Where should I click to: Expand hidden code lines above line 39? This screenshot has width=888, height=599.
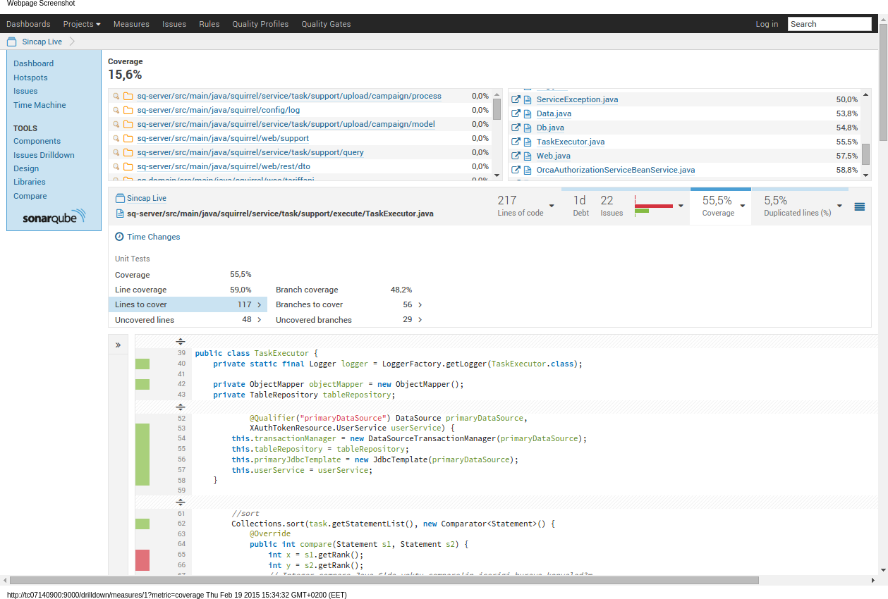point(181,341)
